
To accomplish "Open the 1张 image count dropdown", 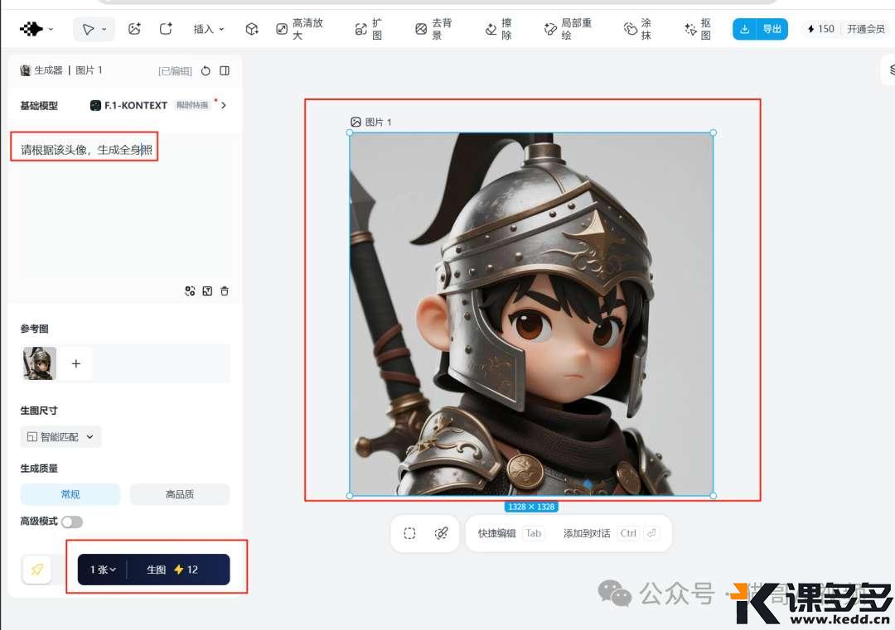I will [x=103, y=570].
